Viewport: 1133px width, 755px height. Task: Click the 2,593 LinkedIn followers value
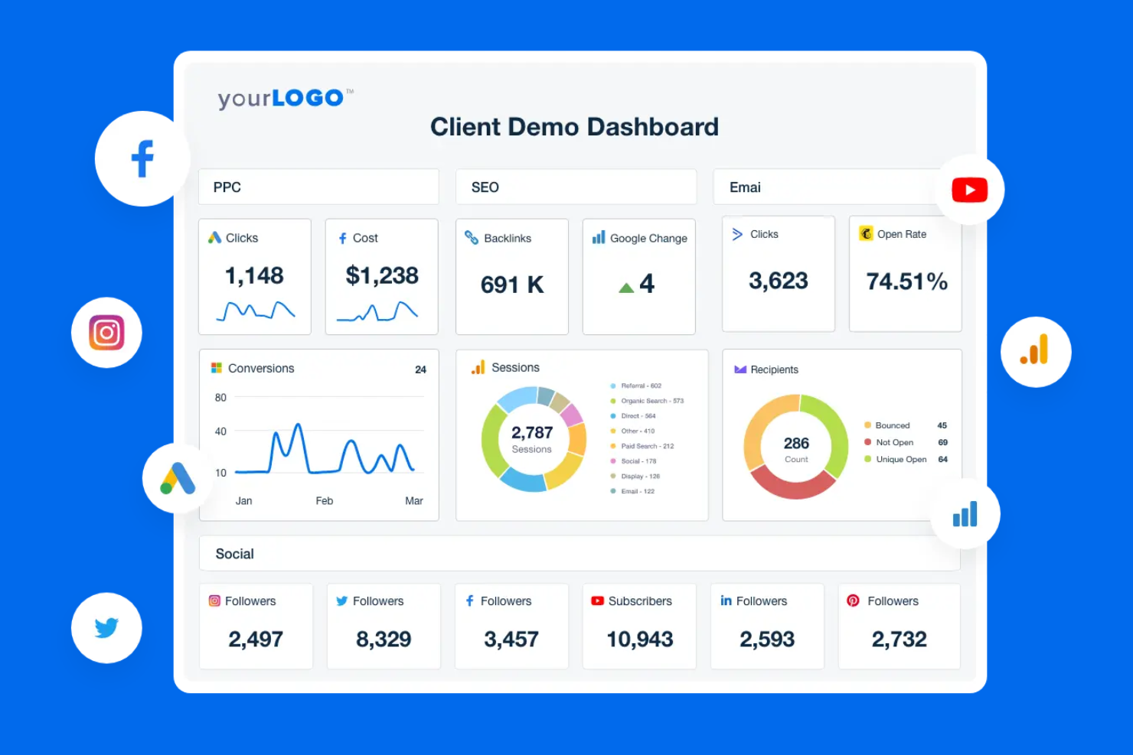pyautogui.click(x=767, y=639)
